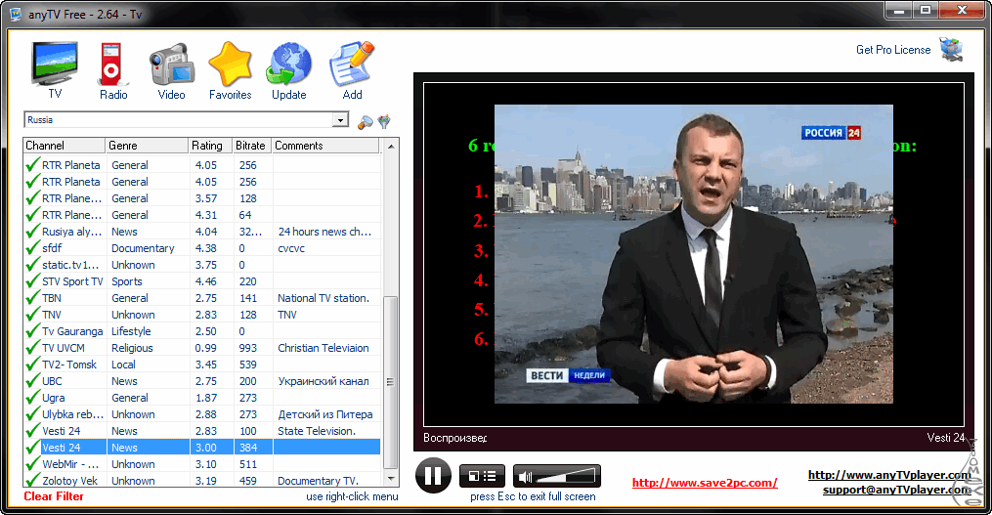Select the highlighted Vesti 24 row
The image size is (992, 515).
(201, 448)
